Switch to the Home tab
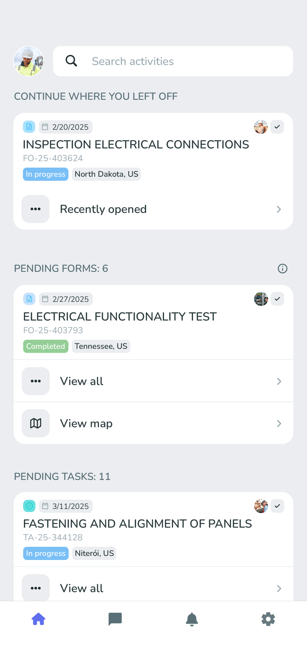 pos(38,619)
